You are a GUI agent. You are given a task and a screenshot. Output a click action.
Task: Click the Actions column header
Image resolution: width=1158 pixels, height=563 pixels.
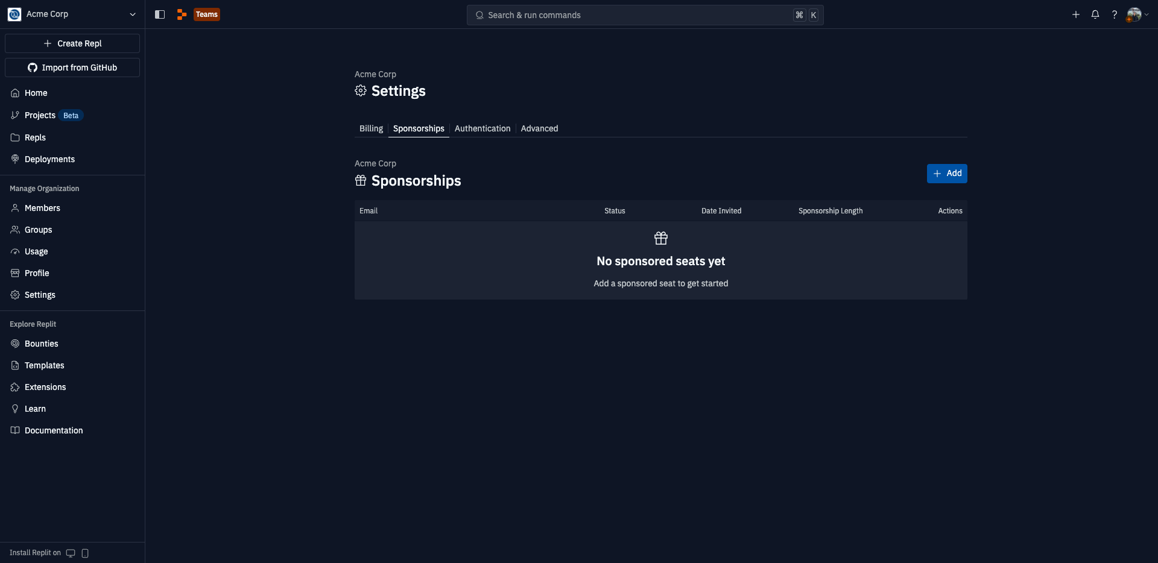(x=950, y=211)
